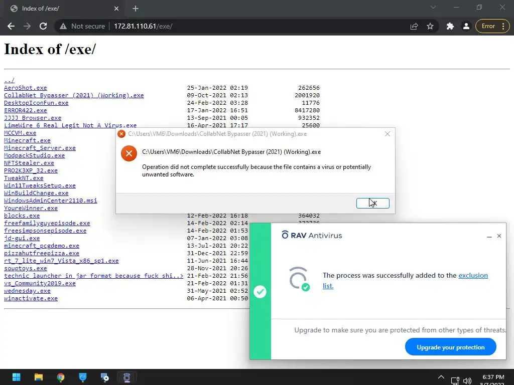
Task: Click the address bar URL
Action: click(x=143, y=26)
